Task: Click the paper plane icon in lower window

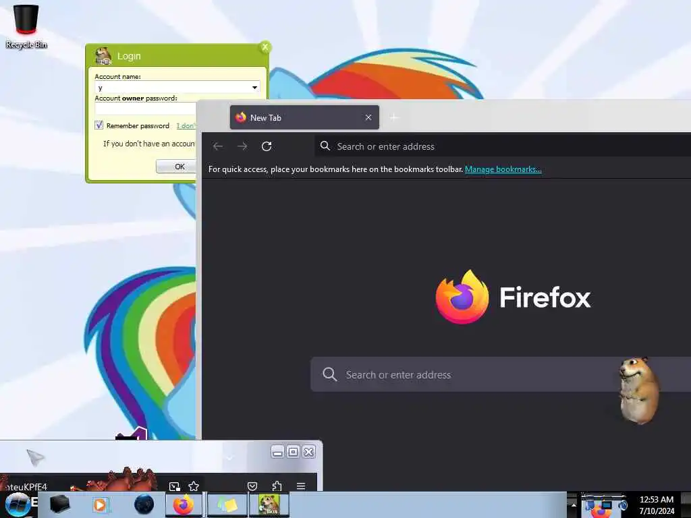Action: click(35, 457)
